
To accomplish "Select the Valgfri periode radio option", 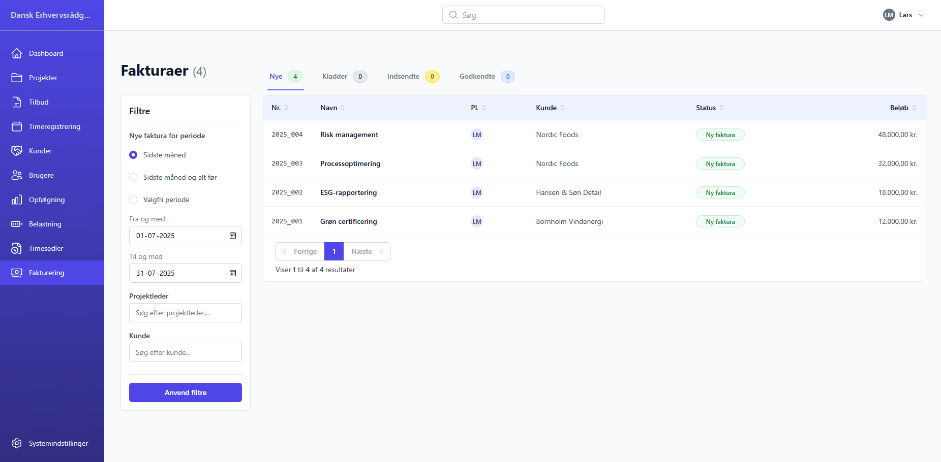I will pos(133,200).
